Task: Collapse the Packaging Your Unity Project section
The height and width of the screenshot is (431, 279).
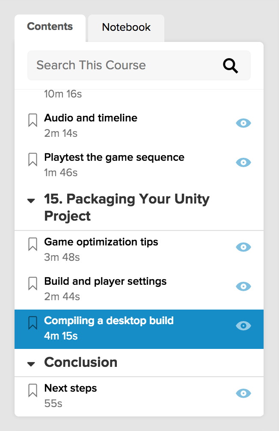Action: pyautogui.click(x=31, y=201)
